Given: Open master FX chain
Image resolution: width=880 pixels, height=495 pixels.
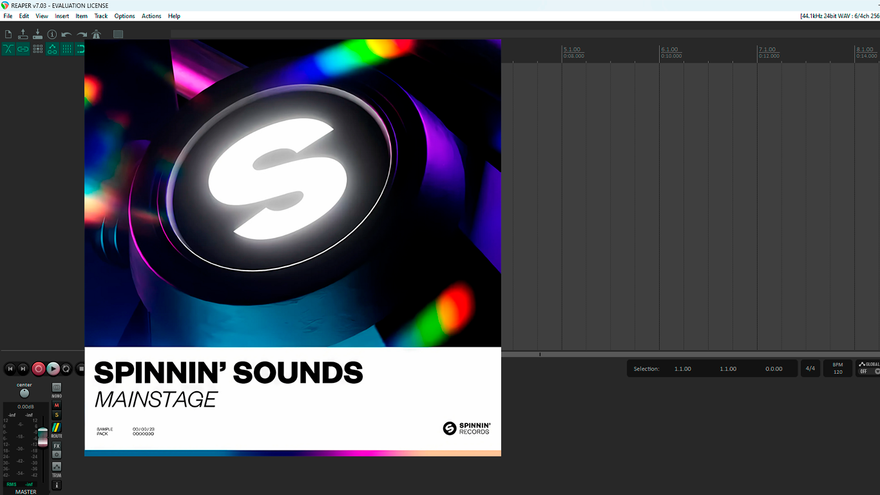Looking at the screenshot, I should point(57,446).
